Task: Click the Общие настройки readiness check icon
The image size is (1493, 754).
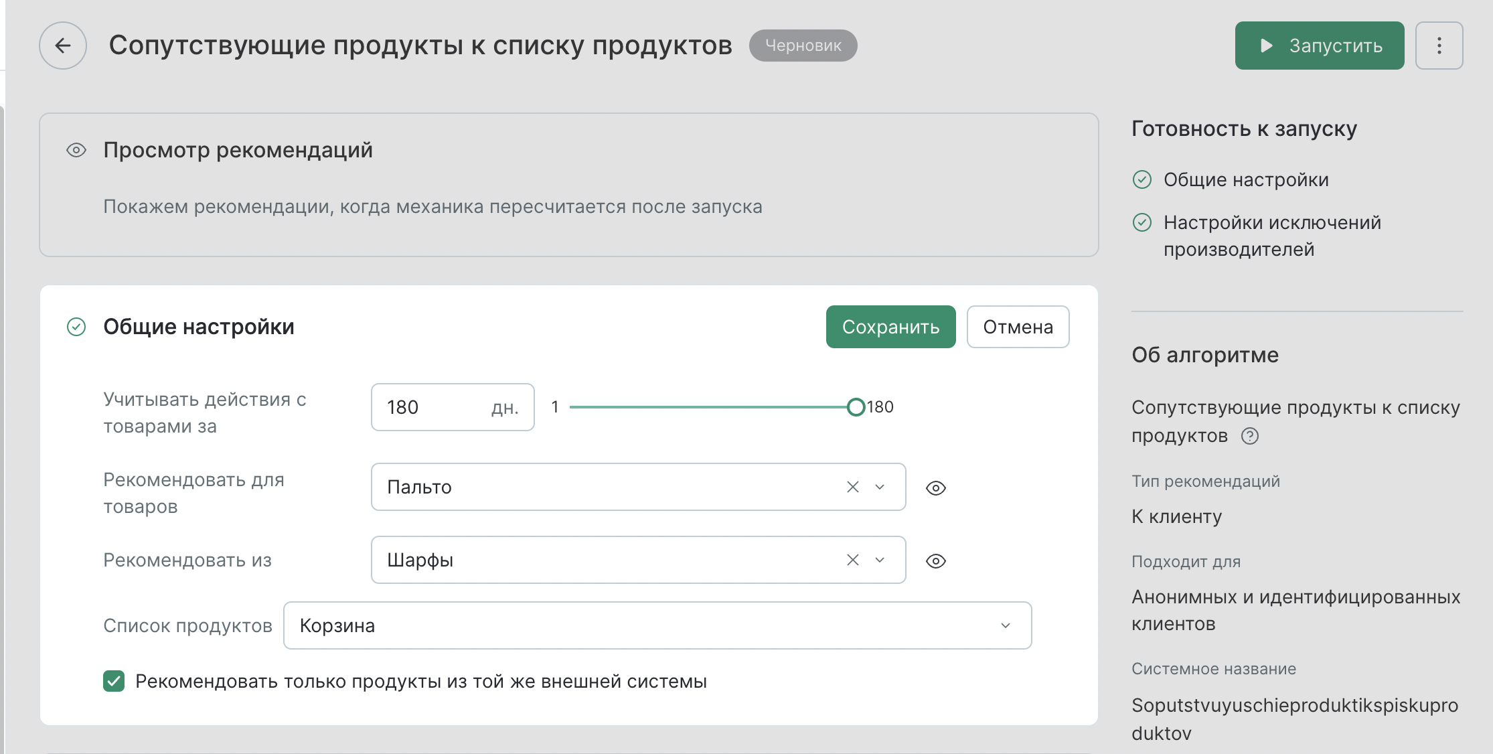Action: click(1142, 179)
